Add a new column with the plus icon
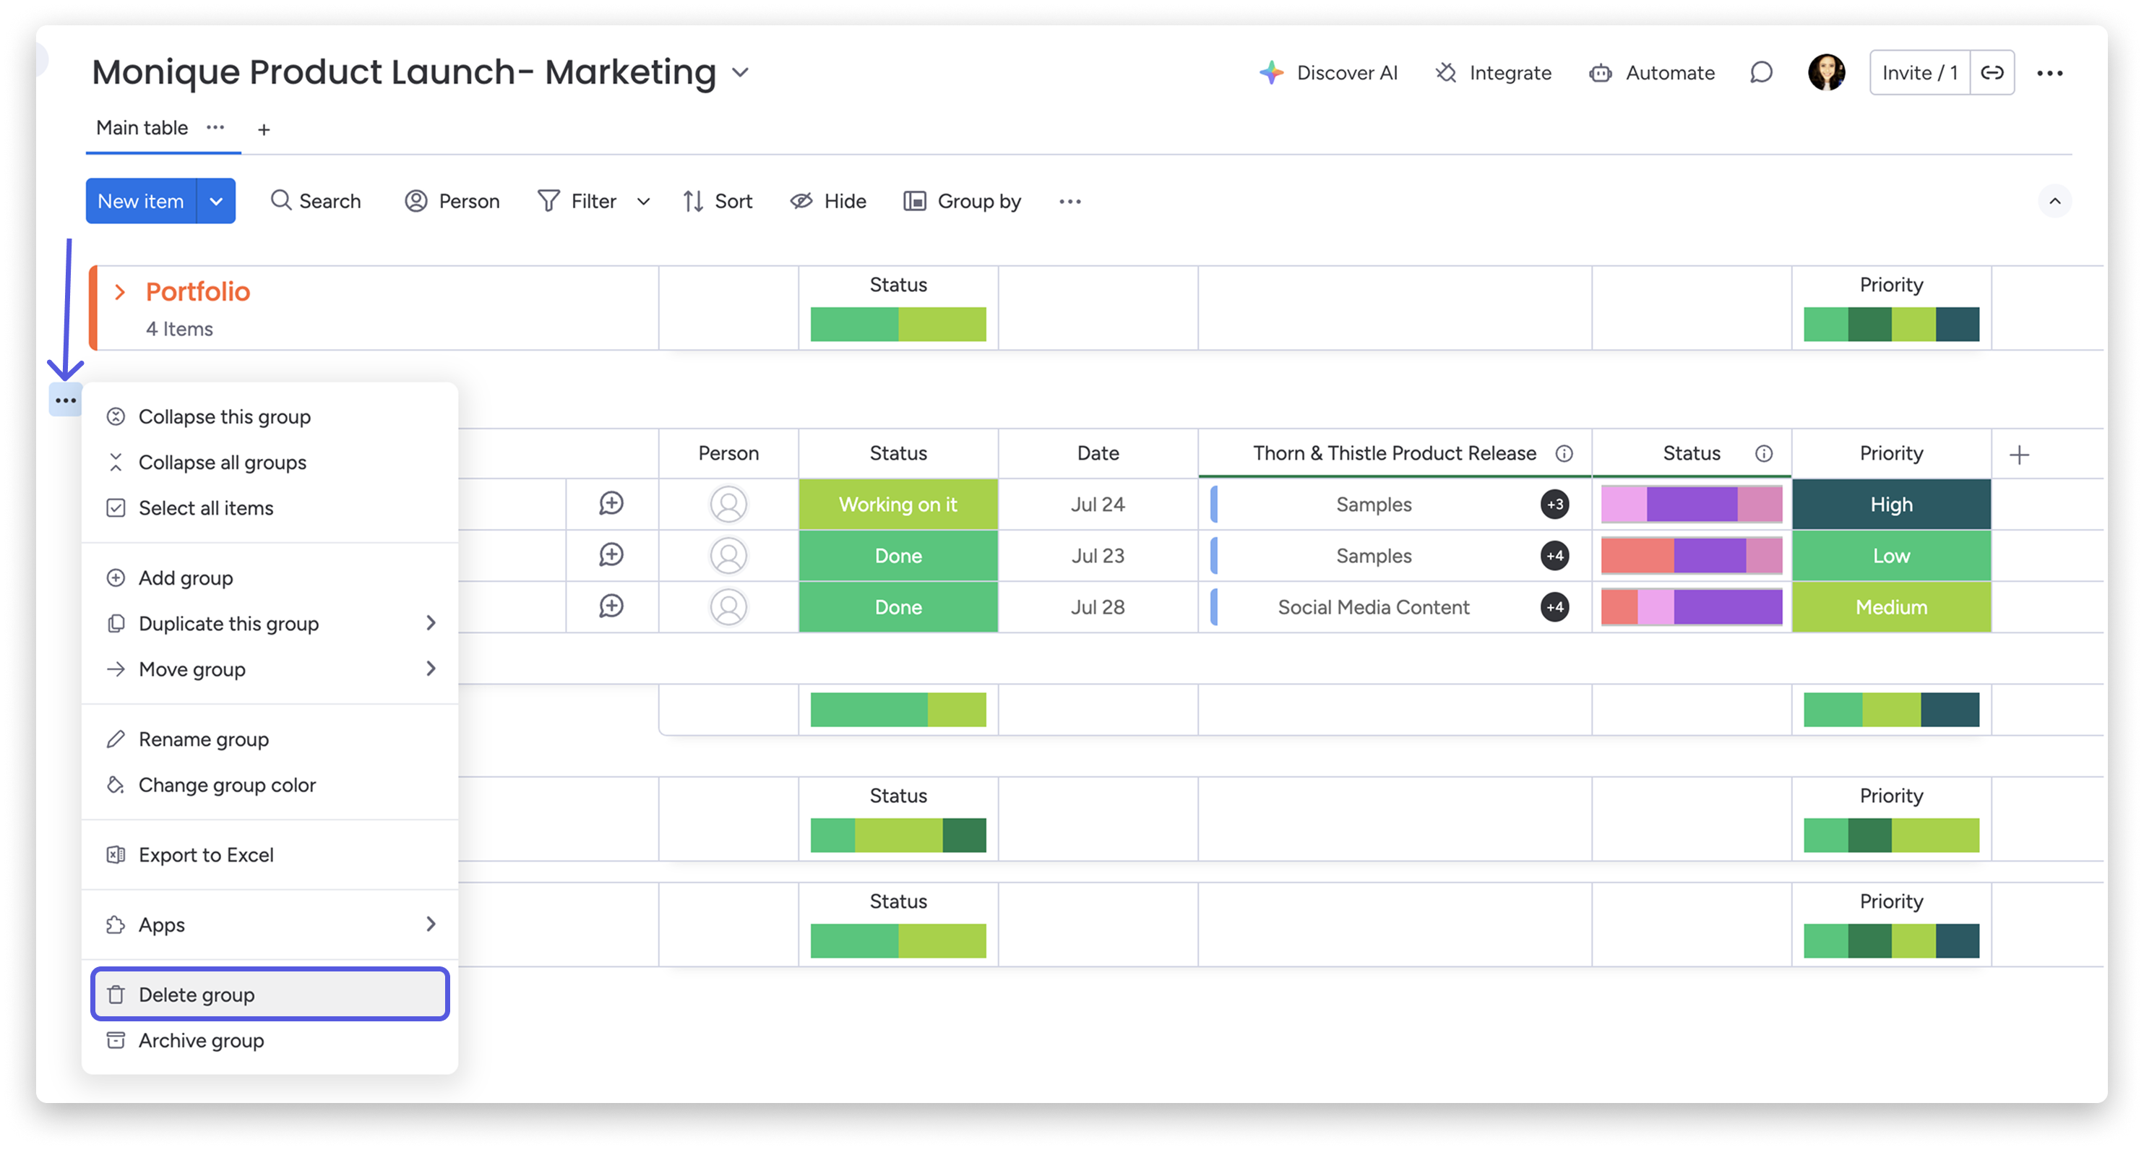Image resolution: width=2144 pixels, height=1150 pixels. pyautogui.click(x=2018, y=455)
